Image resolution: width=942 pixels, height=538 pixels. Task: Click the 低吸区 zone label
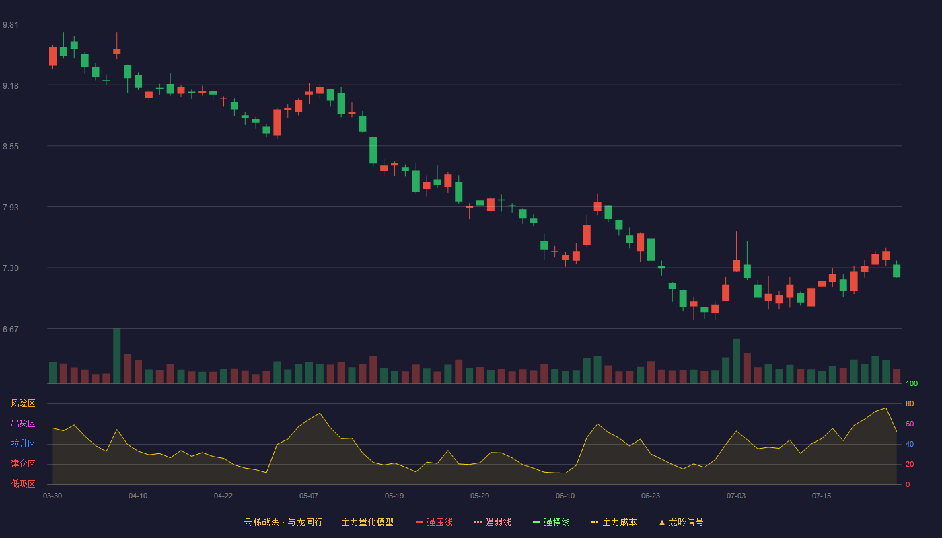point(23,484)
